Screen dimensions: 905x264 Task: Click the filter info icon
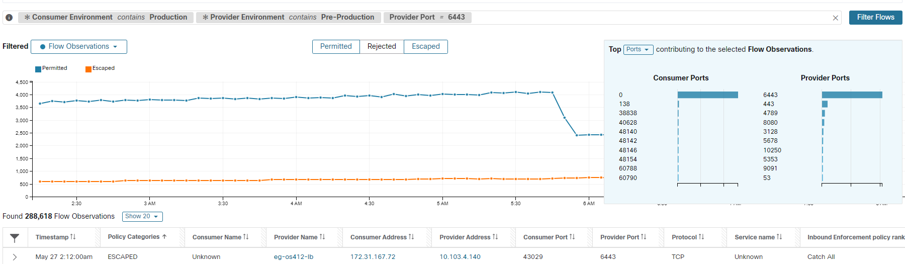coord(9,18)
